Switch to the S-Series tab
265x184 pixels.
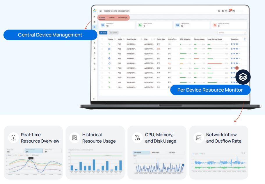[111, 18]
